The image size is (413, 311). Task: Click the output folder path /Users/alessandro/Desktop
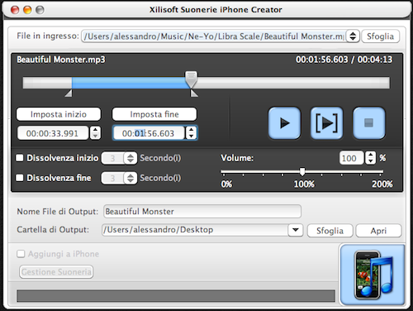click(x=195, y=230)
